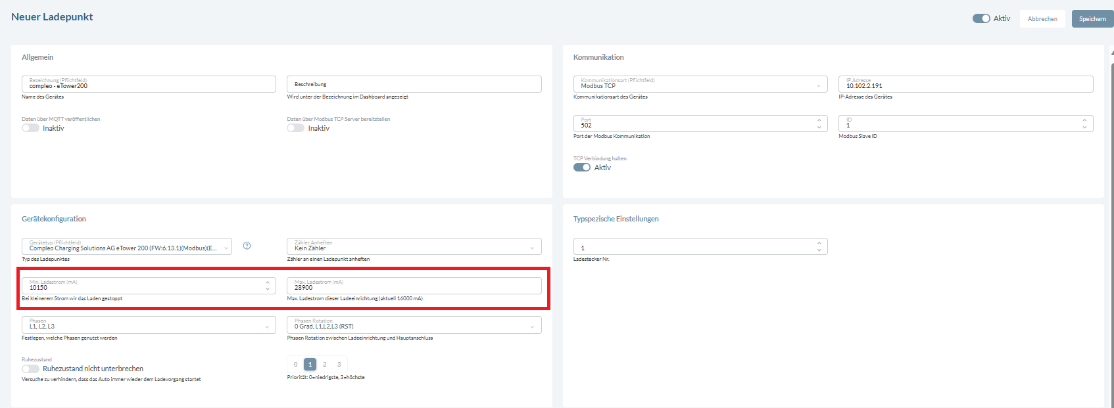Open the Phasen selection dropdown

(148, 325)
